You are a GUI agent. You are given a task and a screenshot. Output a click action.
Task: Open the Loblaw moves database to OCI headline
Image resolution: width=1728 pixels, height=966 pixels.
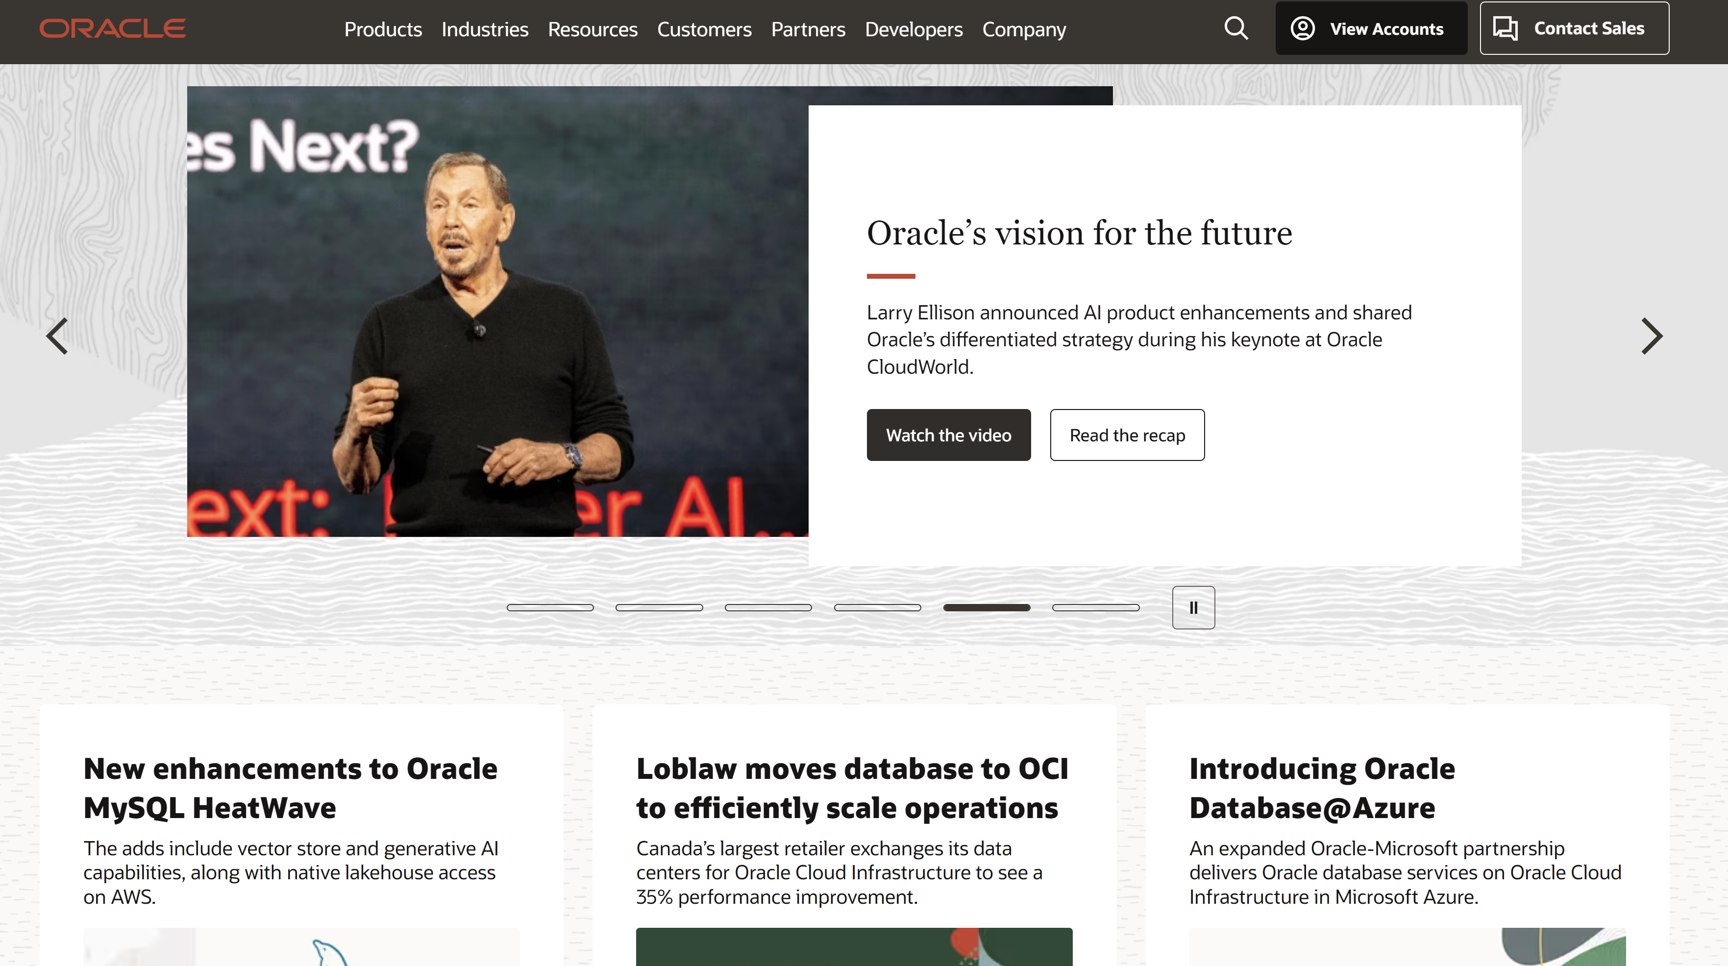852,788
